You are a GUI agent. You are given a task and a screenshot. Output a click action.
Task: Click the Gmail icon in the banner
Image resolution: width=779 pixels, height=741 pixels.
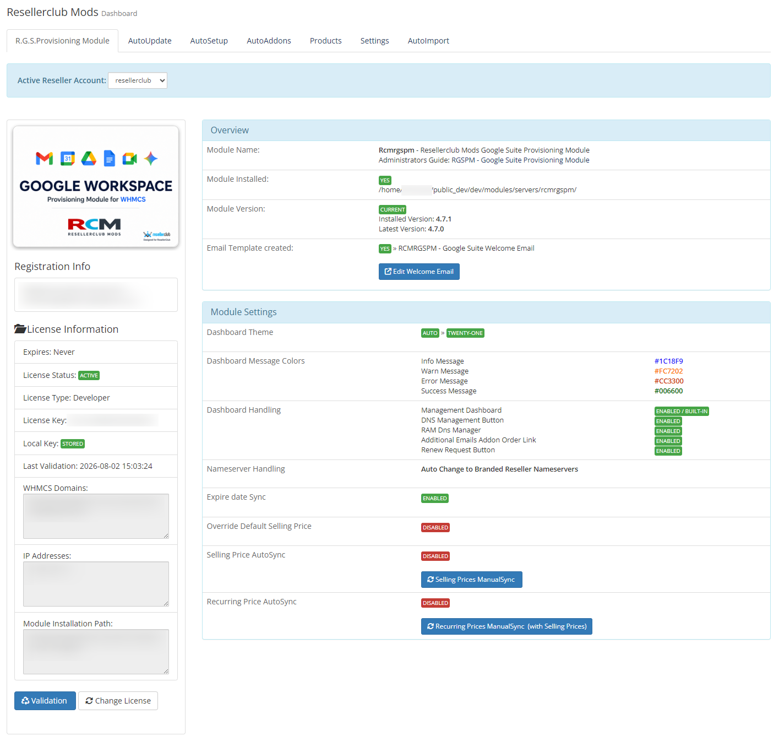[x=45, y=159]
